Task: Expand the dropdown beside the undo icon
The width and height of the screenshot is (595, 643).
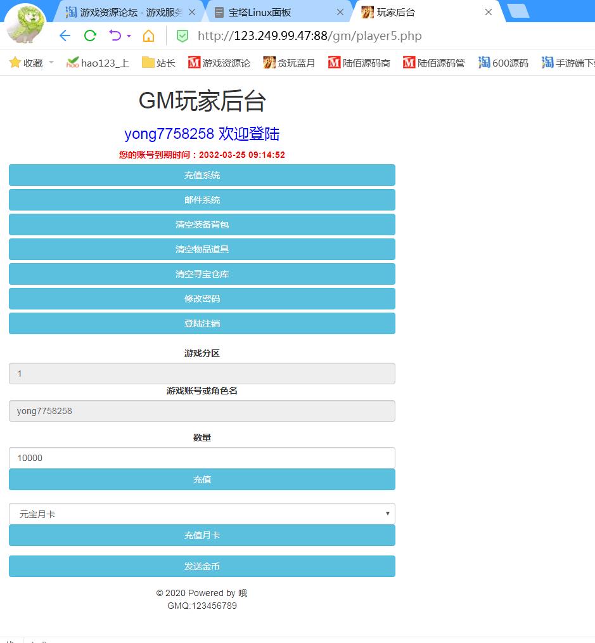Action: point(129,36)
